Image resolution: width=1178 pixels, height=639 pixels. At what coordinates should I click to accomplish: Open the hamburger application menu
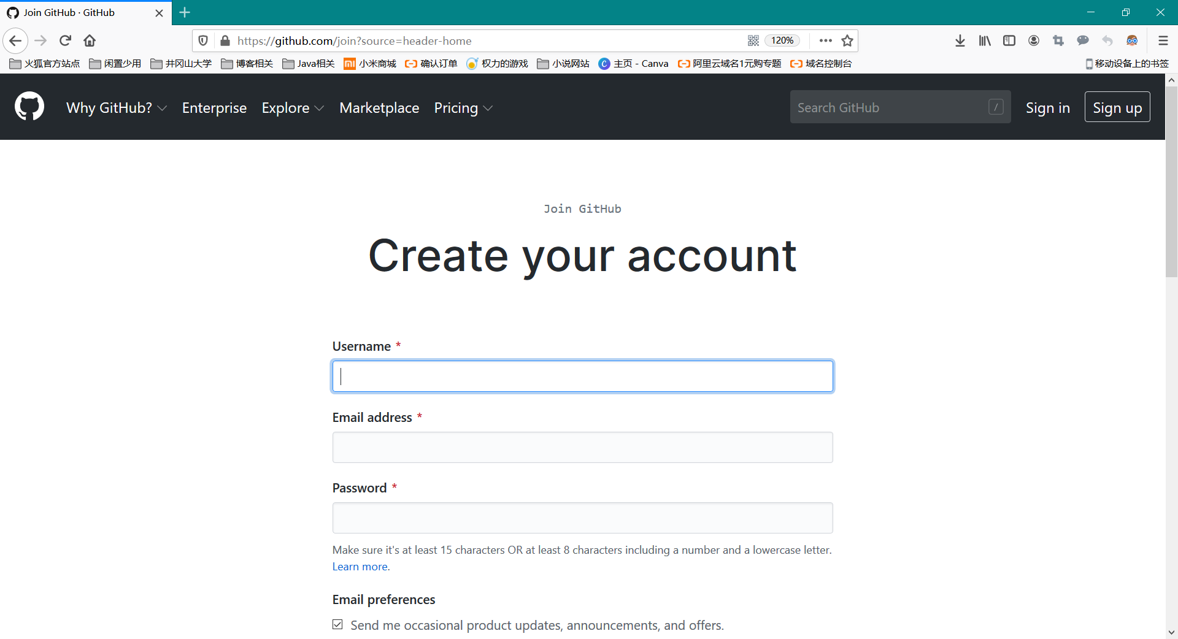click(x=1163, y=40)
